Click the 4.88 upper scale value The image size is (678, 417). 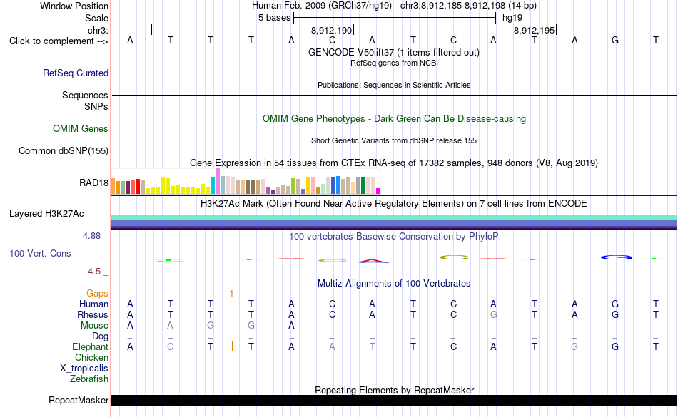91,236
